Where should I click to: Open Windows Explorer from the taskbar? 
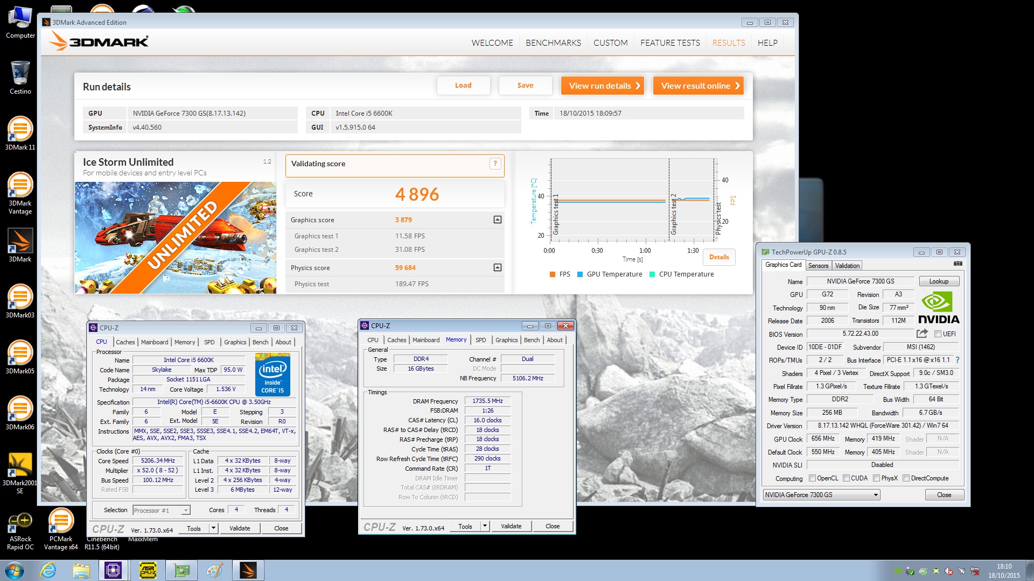tap(81, 570)
